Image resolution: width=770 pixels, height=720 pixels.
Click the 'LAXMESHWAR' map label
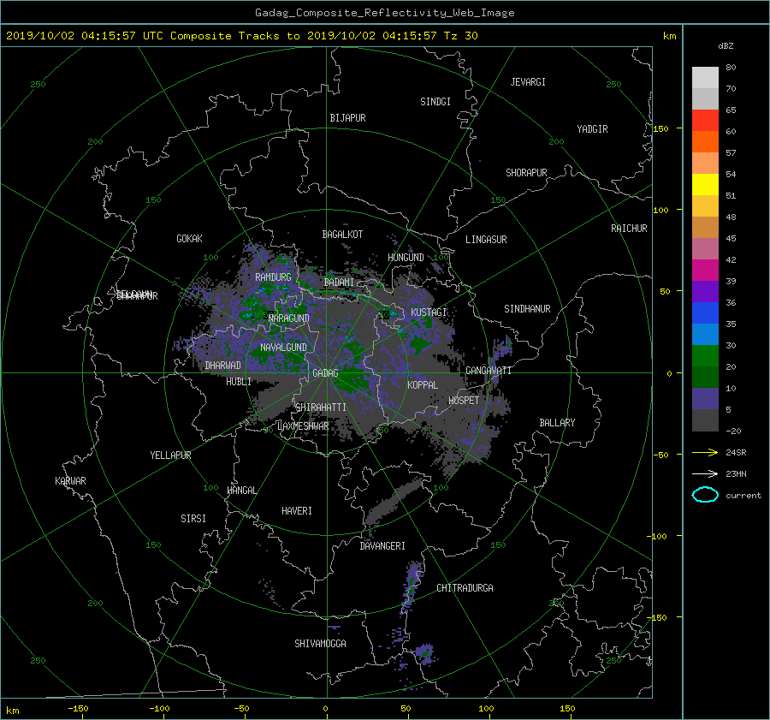coord(303,426)
